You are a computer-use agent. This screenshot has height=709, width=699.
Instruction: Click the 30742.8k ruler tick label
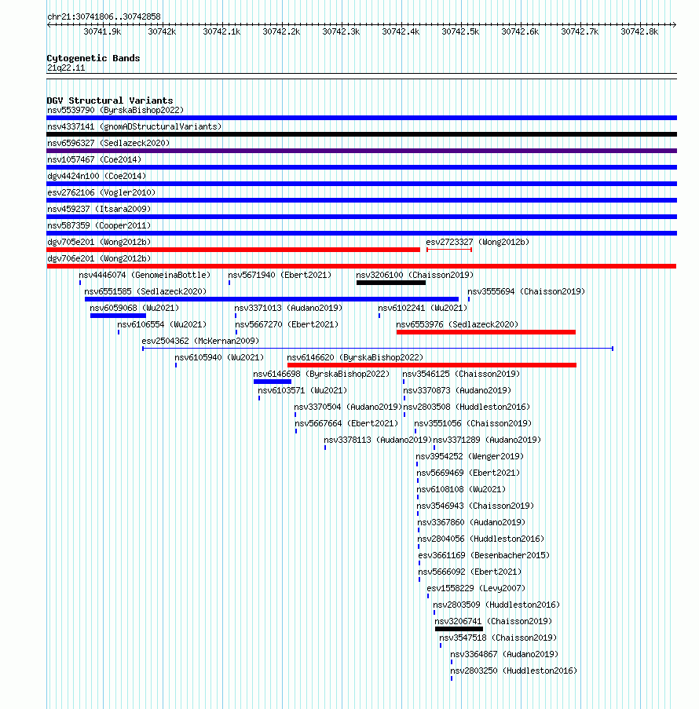tap(640, 31)
